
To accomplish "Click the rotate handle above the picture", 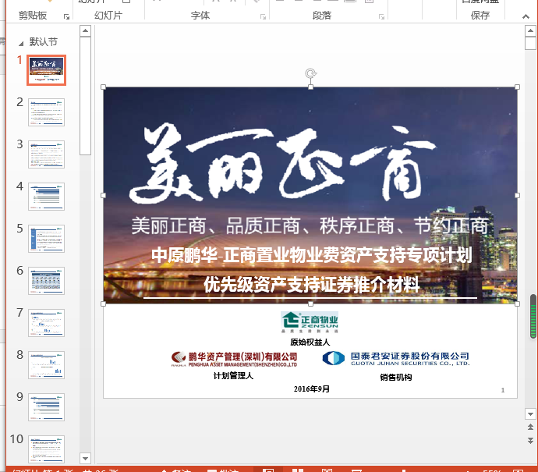I will point(310,73).
